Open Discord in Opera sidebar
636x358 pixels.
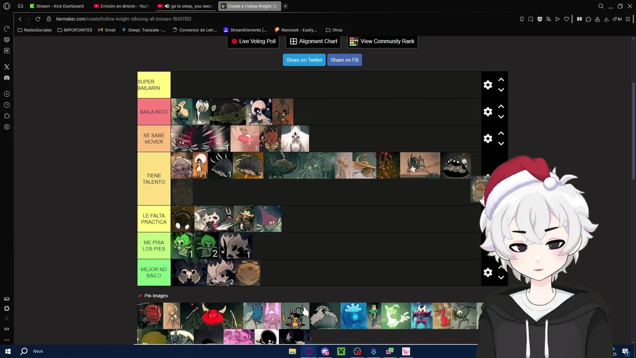[x=6, y=78]
